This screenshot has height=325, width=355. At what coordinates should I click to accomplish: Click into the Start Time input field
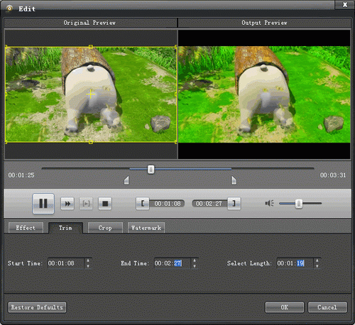coord(65,263)
